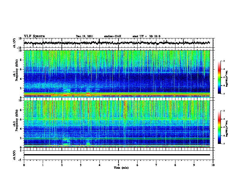Image resolution: width=240 pixels, height=185 pixels.
Task: Click the '4' kHz tick on ch.1 frequency axis
Action: point(21,79)
